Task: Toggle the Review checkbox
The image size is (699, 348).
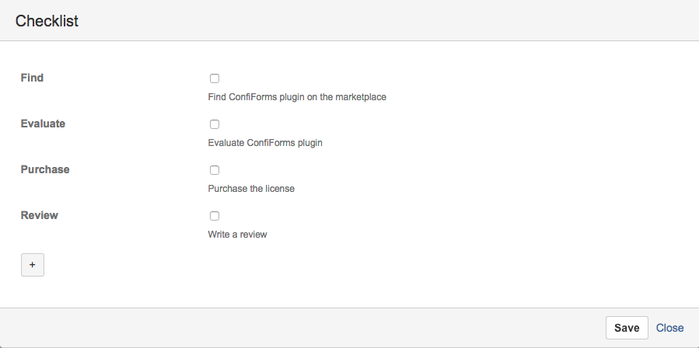Action: click(215, 216)
